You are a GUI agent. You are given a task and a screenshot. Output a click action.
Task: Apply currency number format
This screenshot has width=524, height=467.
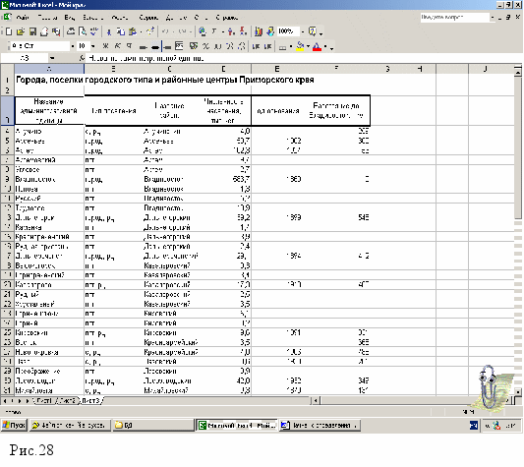click(x=194, y=46)
